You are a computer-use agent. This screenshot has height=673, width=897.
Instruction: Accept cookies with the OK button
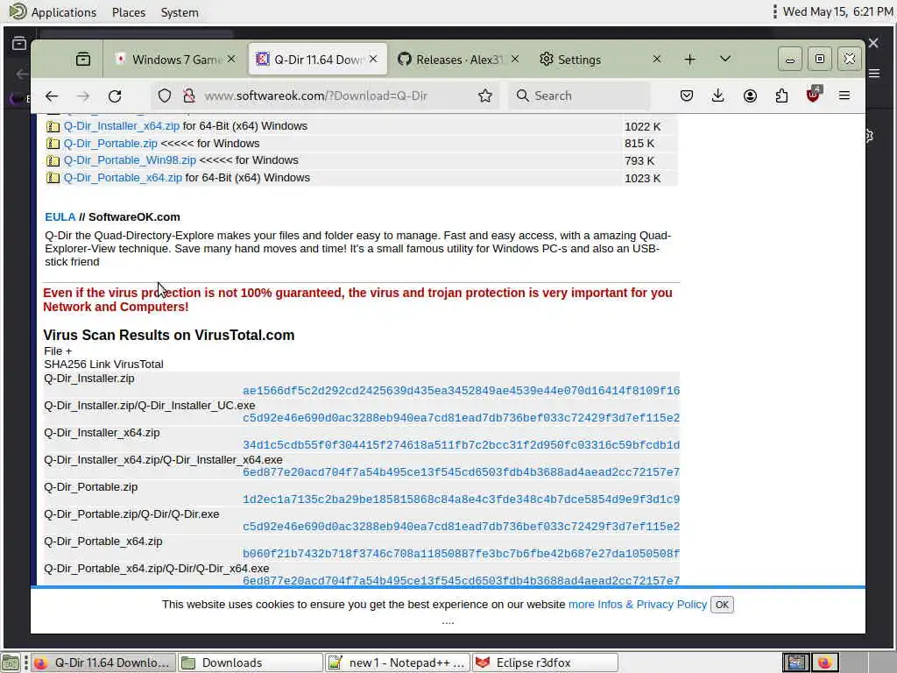coord(722,605)
